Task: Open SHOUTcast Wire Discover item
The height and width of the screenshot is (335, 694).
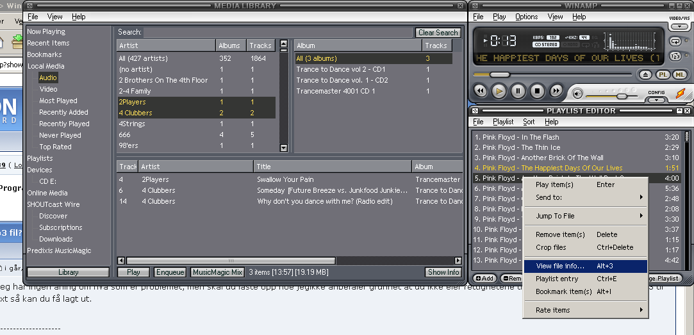Action: (53, 216)
